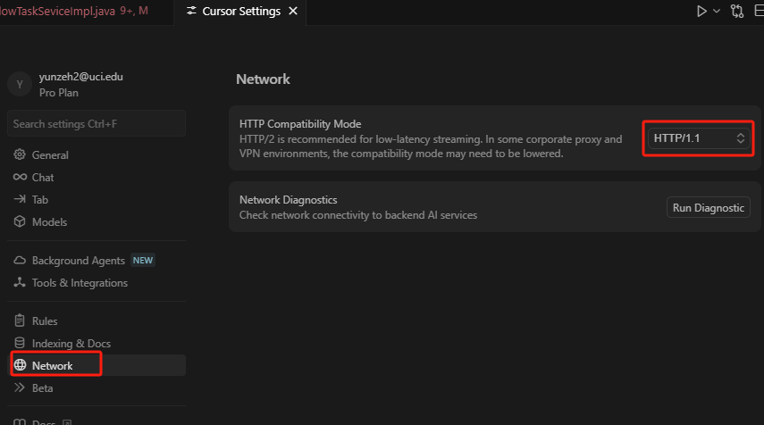Switch to the Cursor Settings tab
This screenshot has height=425, width=764.
[x=240, y=12]
